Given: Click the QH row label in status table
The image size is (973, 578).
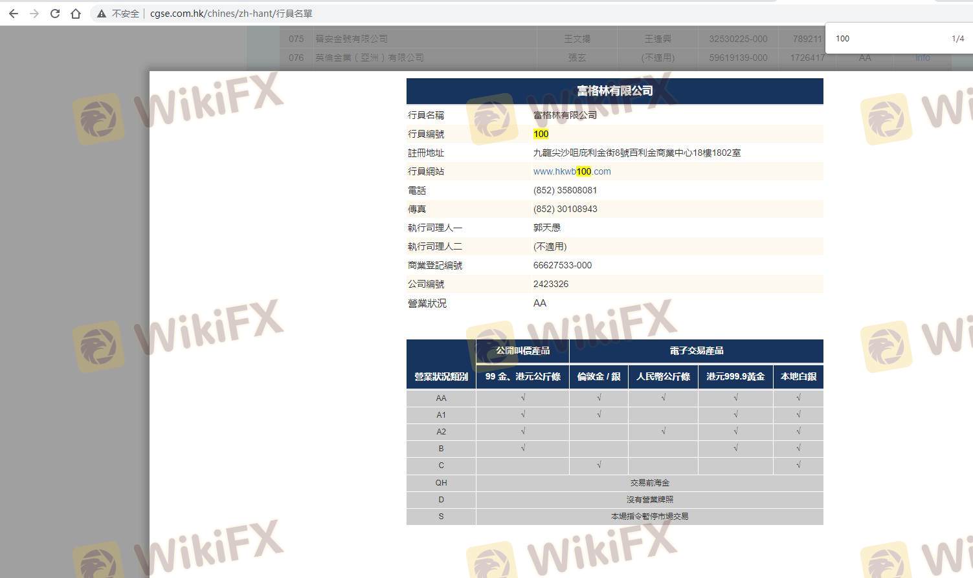Looking at the screenshot, I should [441, 483].
